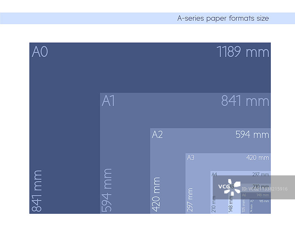This screenshot has height=240, width=295.
Task: Click the 'A-series paper formats size' title
Action: pos(223,18)
